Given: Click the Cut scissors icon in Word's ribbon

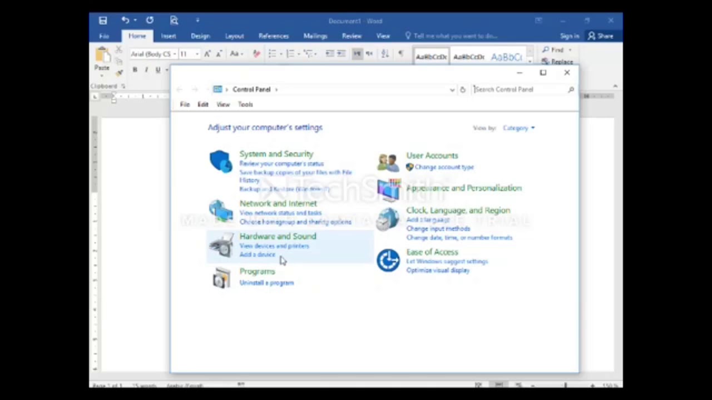Looking at the screenshot, I should click(118, 51).
